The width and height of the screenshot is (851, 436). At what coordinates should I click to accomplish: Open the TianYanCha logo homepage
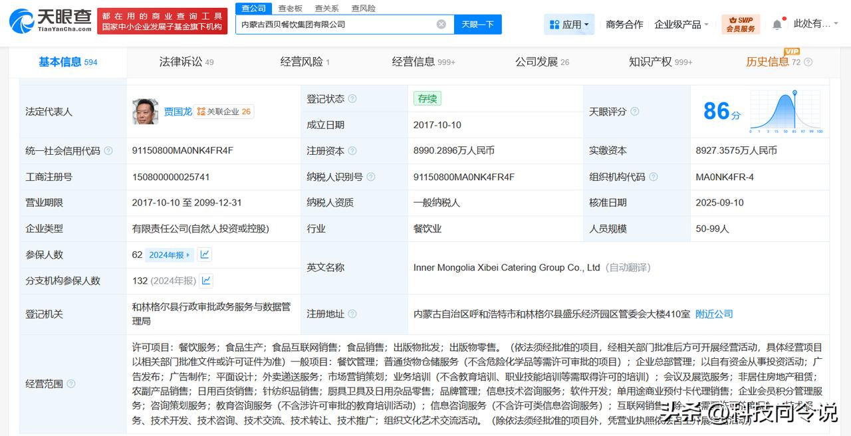coord(50,21)
